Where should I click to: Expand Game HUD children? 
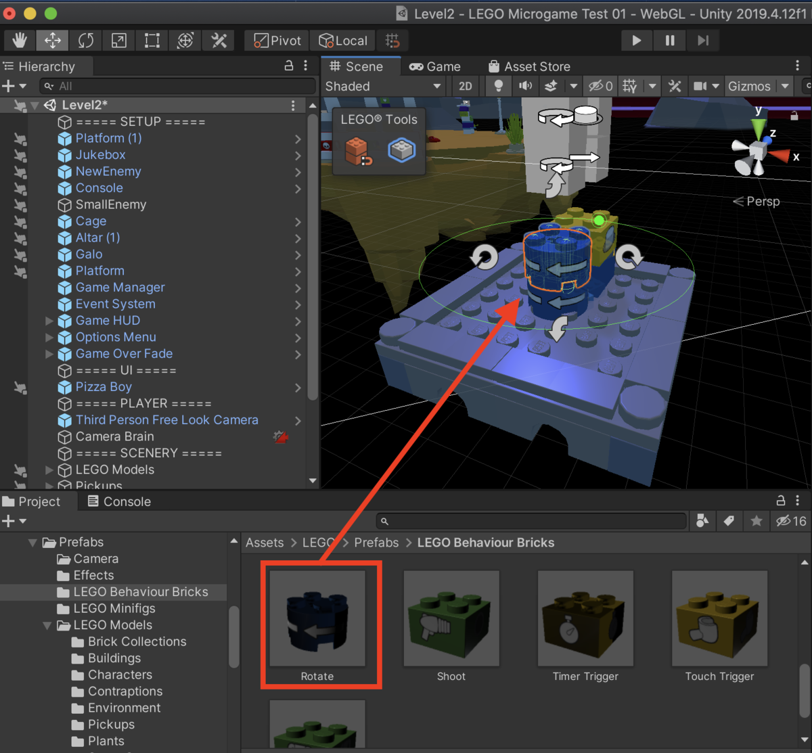pos(49,321)
